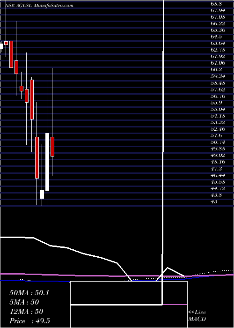Click the 59.34 price axis label
234x328 pixels.
[218, 76]
